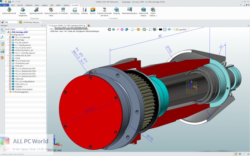Select the Skalieren tool
The width and height of the screenshot is (250, 156).
click(84, 11)
